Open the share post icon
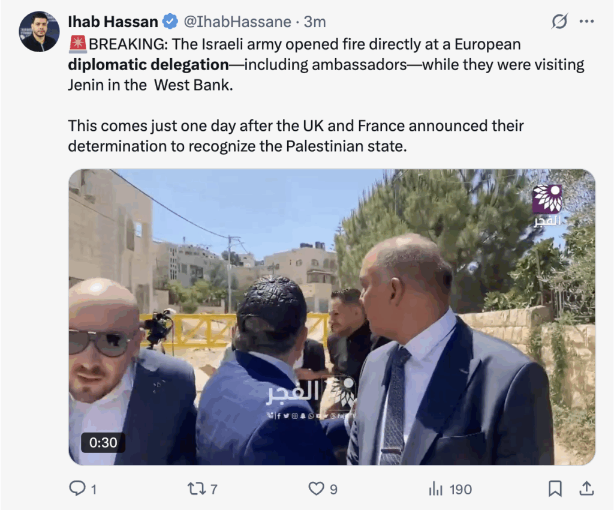 tap(586, 488)
